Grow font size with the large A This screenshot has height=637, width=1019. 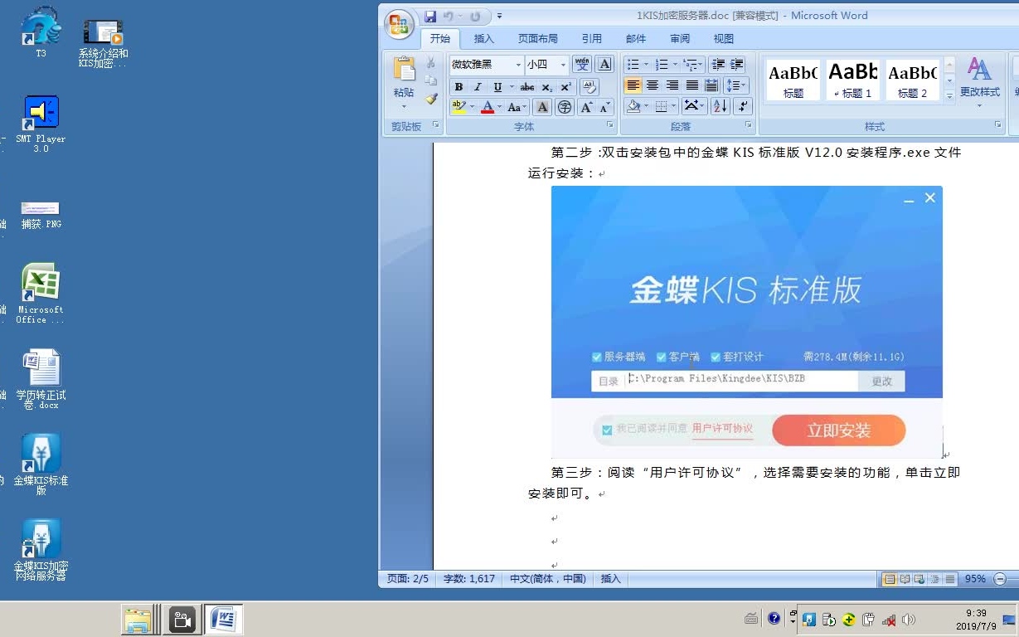click(x=586, y=107)
